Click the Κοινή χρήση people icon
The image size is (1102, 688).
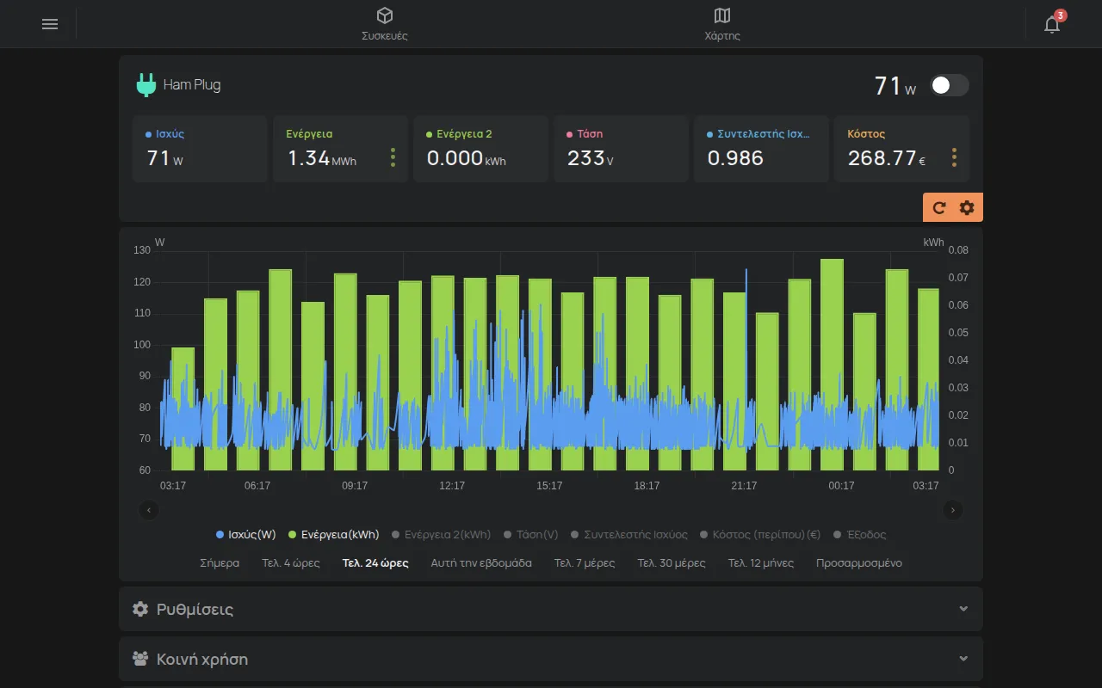[x=140, y=659]
